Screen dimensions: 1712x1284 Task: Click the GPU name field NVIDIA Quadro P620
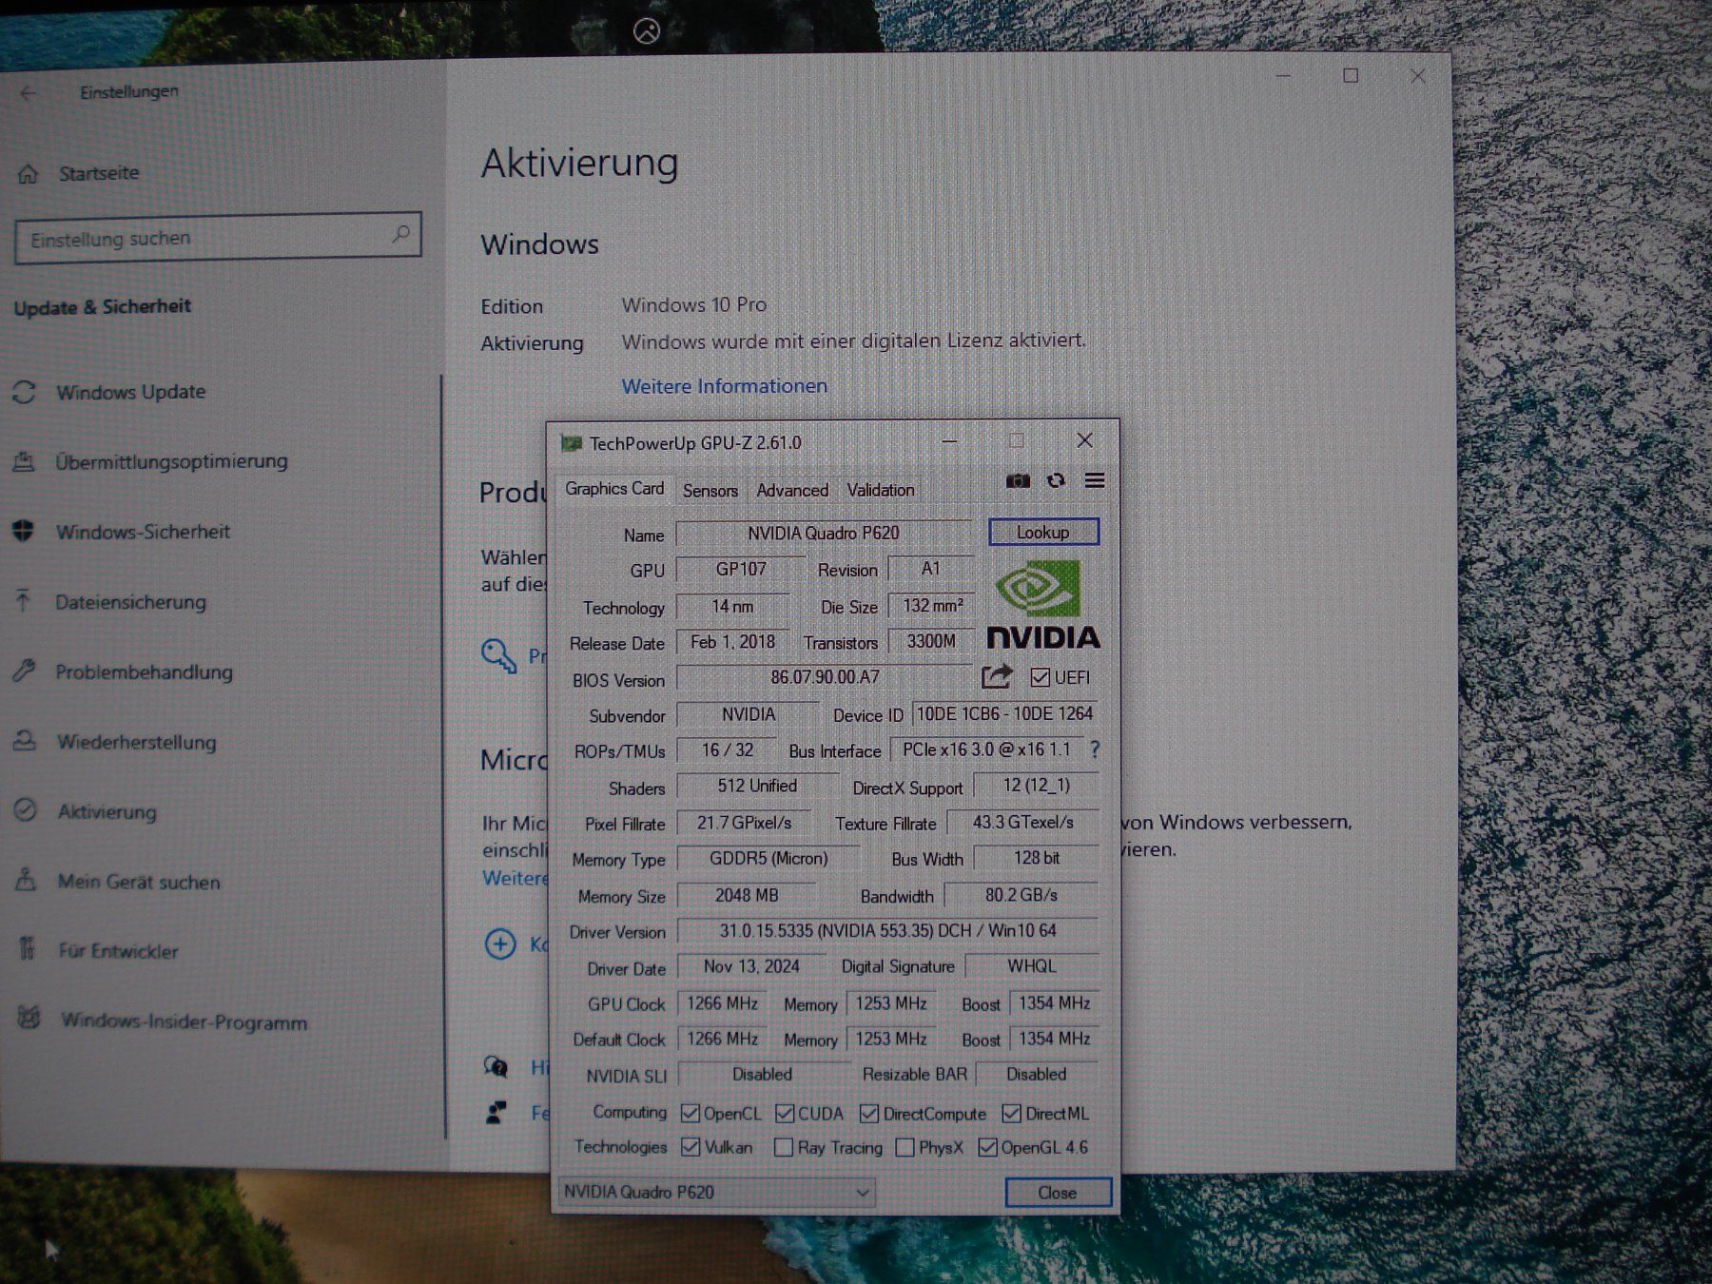tap(824, 534)
